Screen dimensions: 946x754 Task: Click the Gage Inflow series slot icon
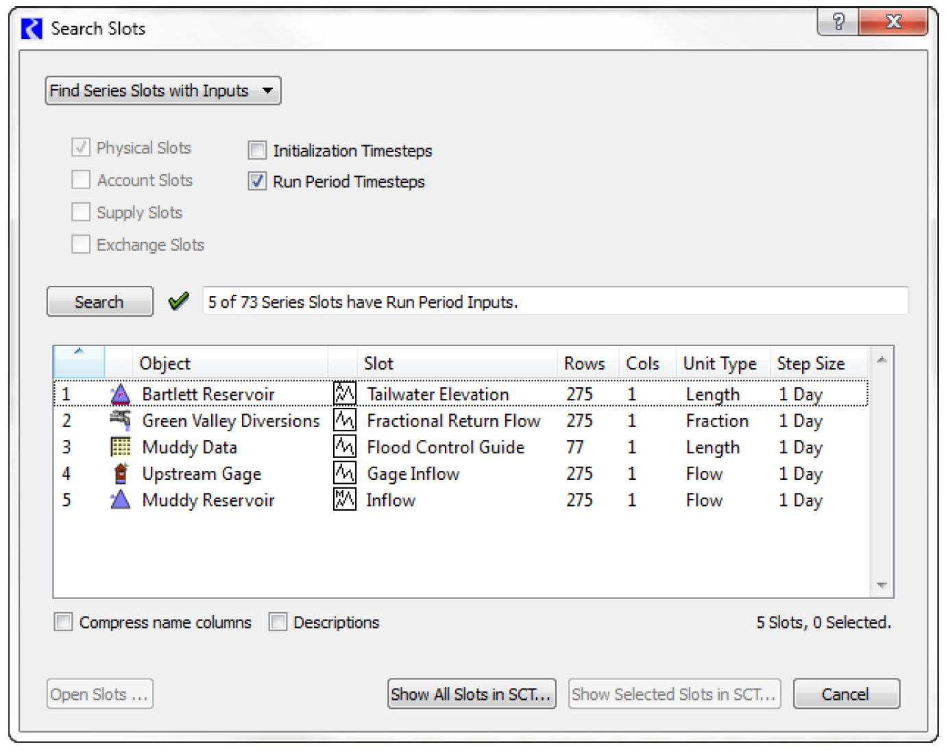click(x=344, y=474)
